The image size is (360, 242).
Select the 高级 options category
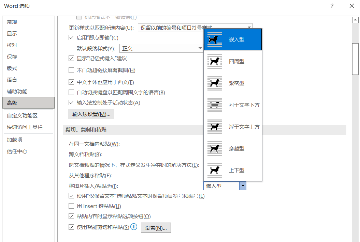click(28, 103)
